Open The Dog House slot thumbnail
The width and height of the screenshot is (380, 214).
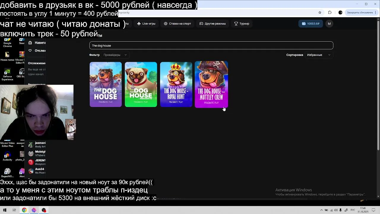point(105,84)
